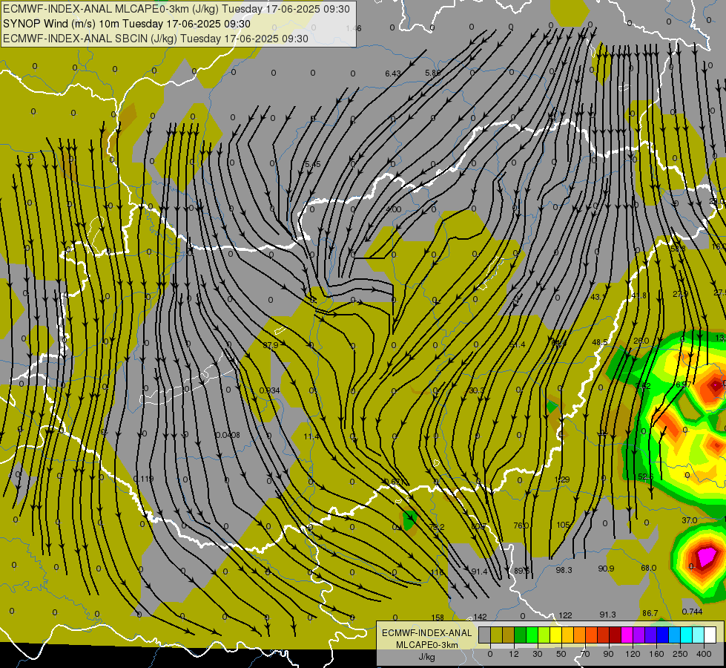Select the dark green legend swatch
Viewport: 726px width, 668px height.
tap(521, 635)
